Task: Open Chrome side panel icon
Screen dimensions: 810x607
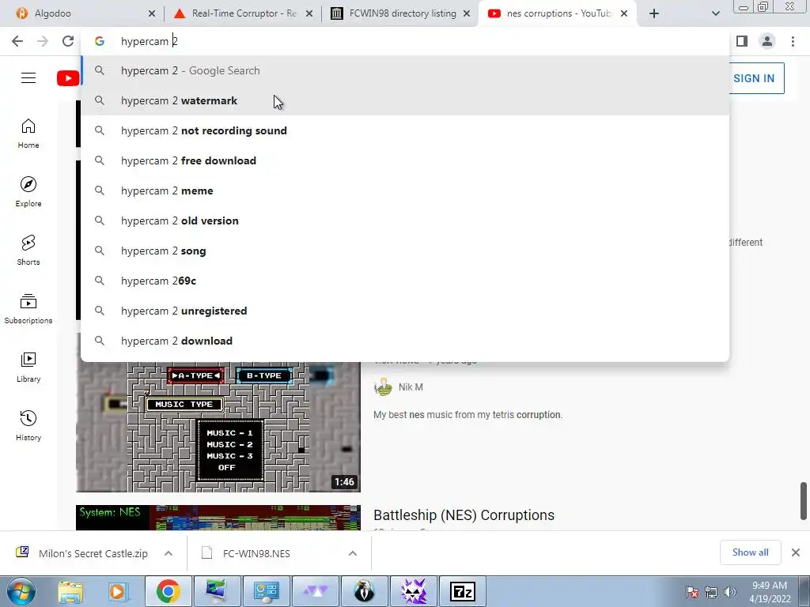Action: pos(742,41)
